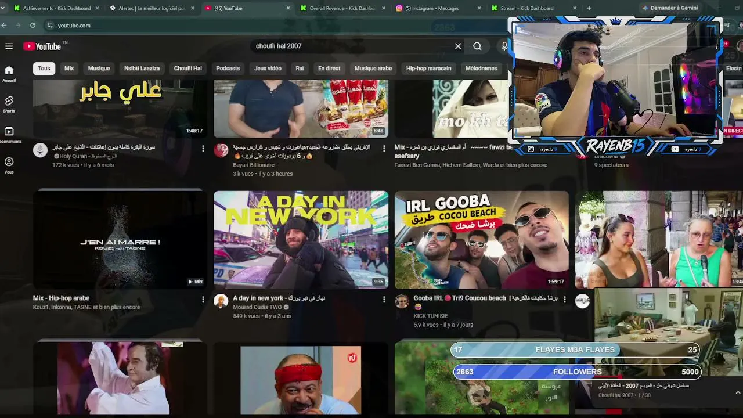743x418 pixels.
Task: Click the Bayari Billionaire channel avatar
Action: [x=221, y=150]
